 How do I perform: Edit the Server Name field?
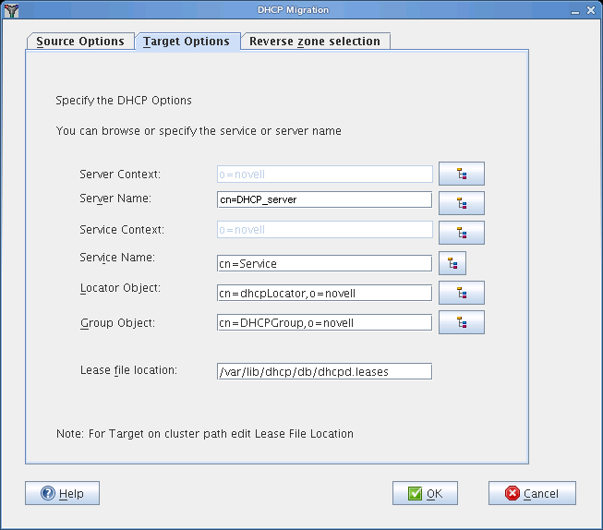(x=324, y=199)
